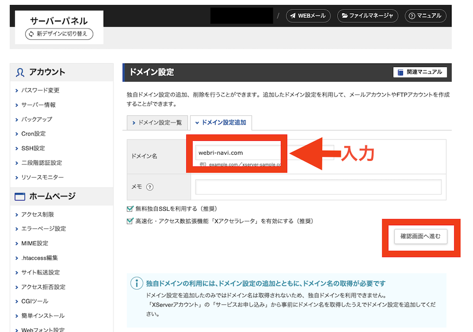Open 関連マニュアル button

tap(420, 72)
